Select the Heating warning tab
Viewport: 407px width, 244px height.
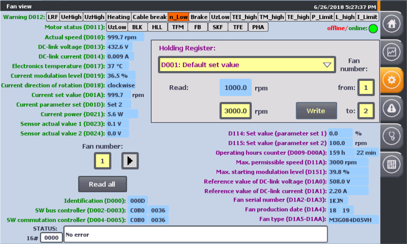tap(118, 17)
